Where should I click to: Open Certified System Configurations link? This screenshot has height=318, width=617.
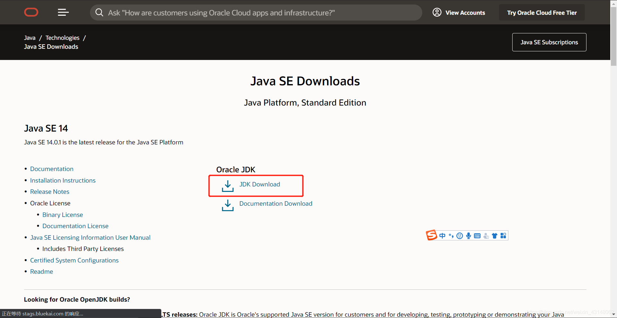(x=74, y=260)
